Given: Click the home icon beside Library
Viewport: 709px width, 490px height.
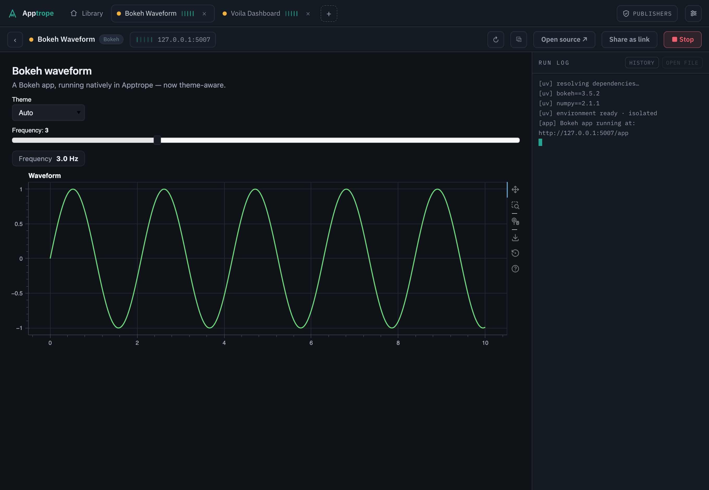Looking at the screenshot, I should pos(74,13).
